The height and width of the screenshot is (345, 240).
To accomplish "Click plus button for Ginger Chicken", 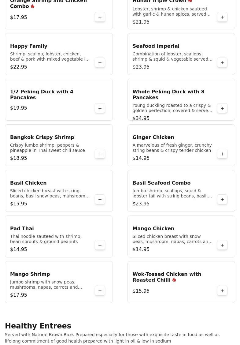I will tap(222, 154).
